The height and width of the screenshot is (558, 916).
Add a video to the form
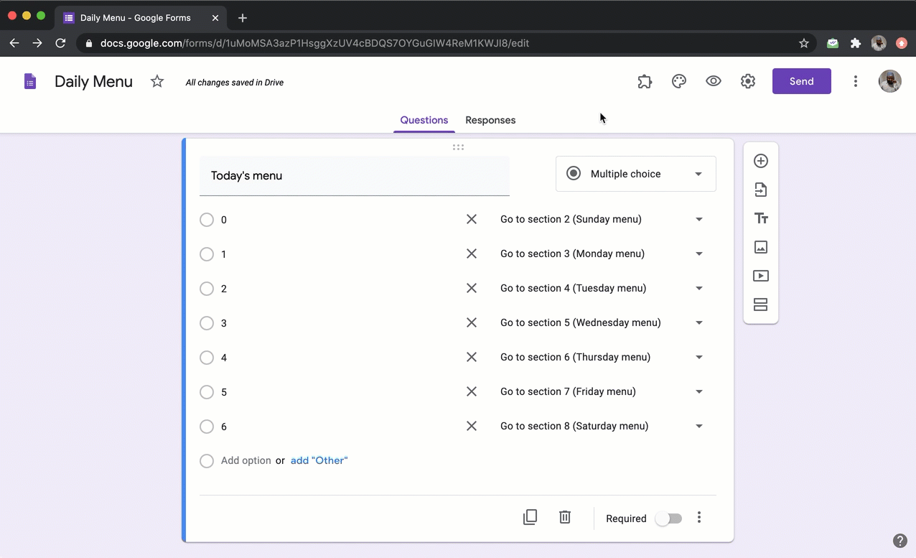(x=760, y=276)
